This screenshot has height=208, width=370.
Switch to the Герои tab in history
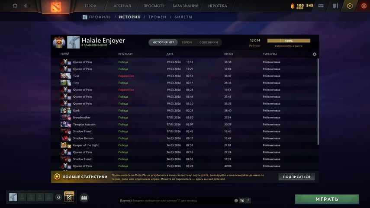click(187, 42)
